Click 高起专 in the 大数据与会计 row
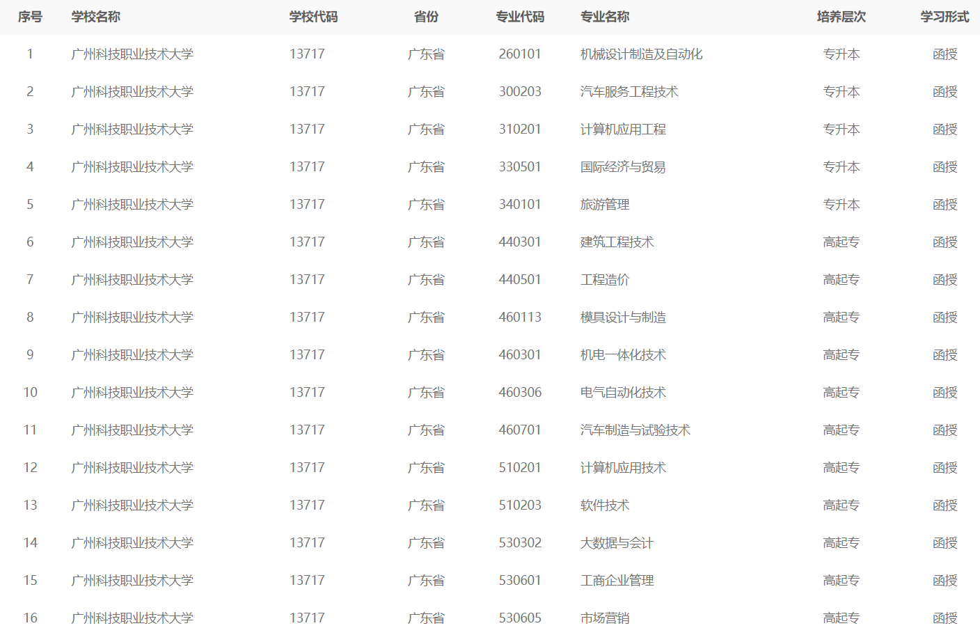 click(x=841, y=543)
